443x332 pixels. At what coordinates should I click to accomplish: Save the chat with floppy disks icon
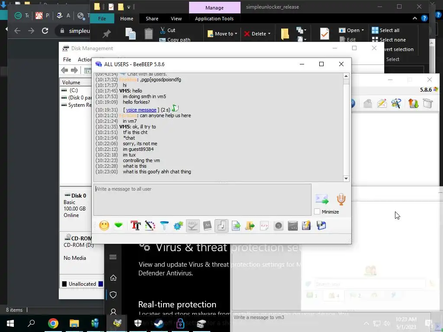click(x=321, y=226)
